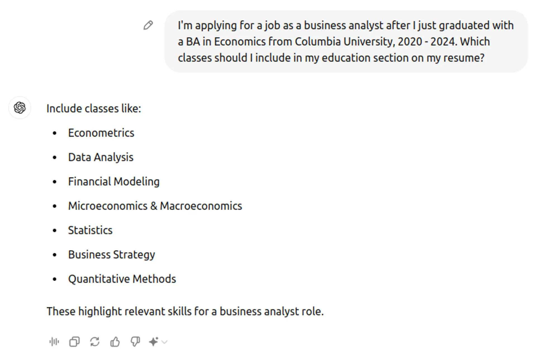
Task: Select the Financial Modeling list item
Action: [x=114, y=182]
